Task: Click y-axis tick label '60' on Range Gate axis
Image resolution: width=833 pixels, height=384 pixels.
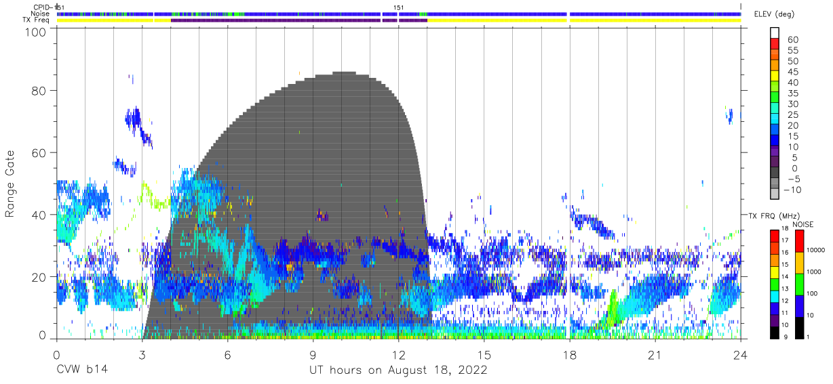Action: pos(39,152)
